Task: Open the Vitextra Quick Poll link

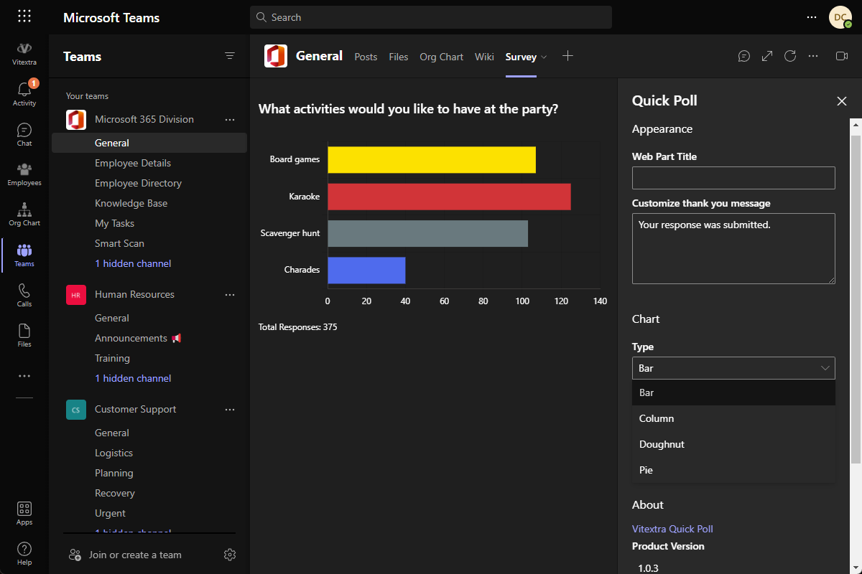Action: tap(672, 529)
